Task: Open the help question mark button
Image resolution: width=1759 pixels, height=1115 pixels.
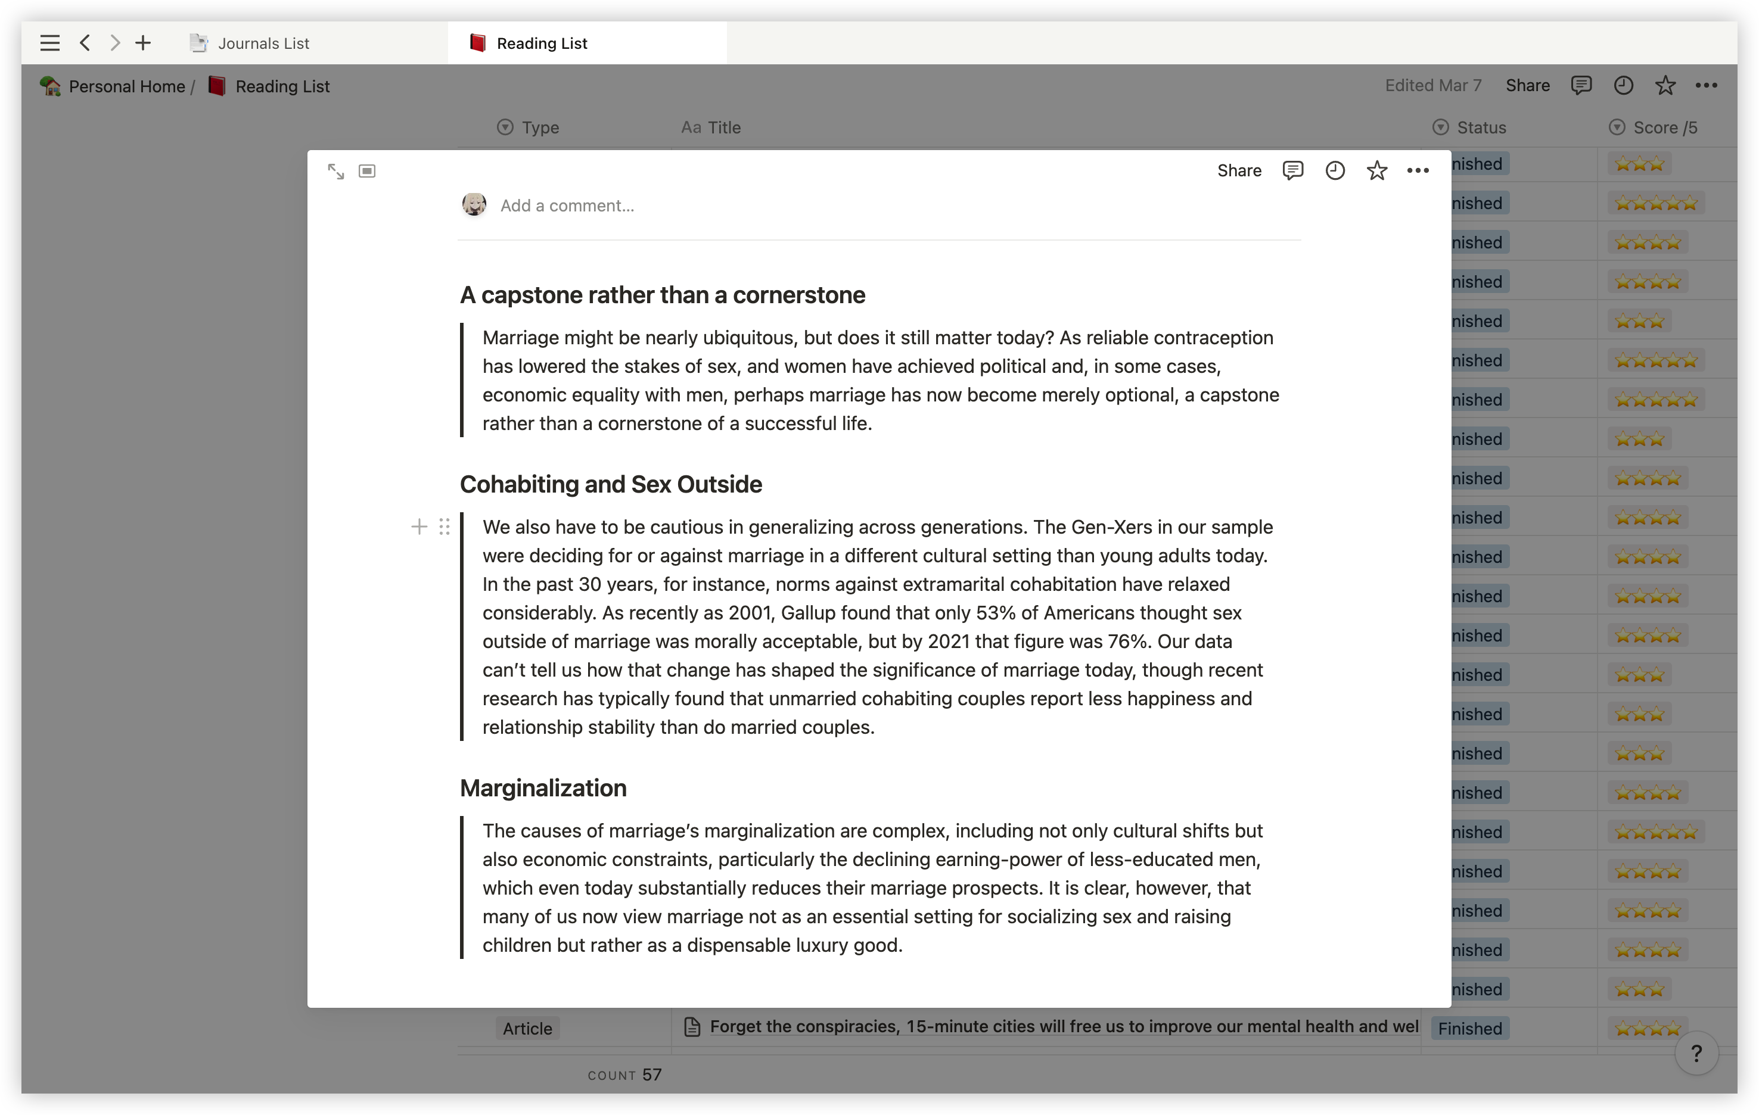Action: tap(1696, 1053)
